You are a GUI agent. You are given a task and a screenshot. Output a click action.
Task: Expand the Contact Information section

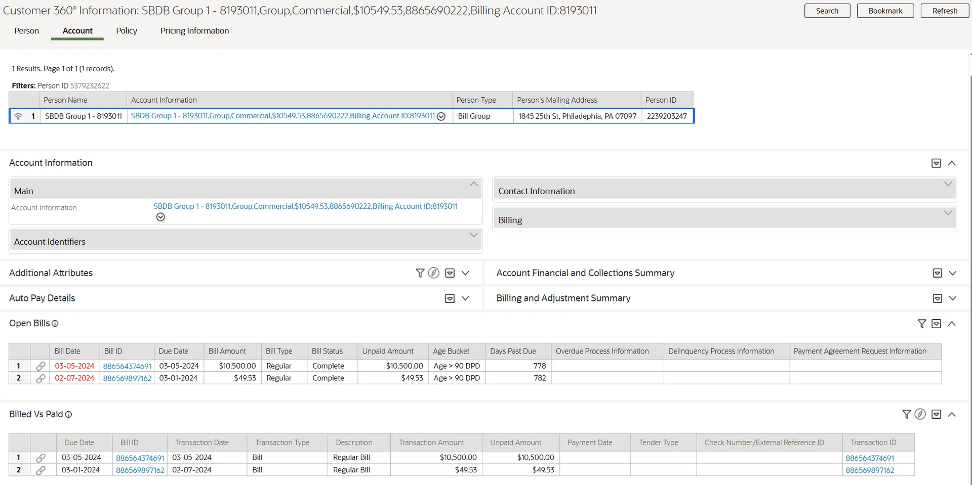pos(948,184)
